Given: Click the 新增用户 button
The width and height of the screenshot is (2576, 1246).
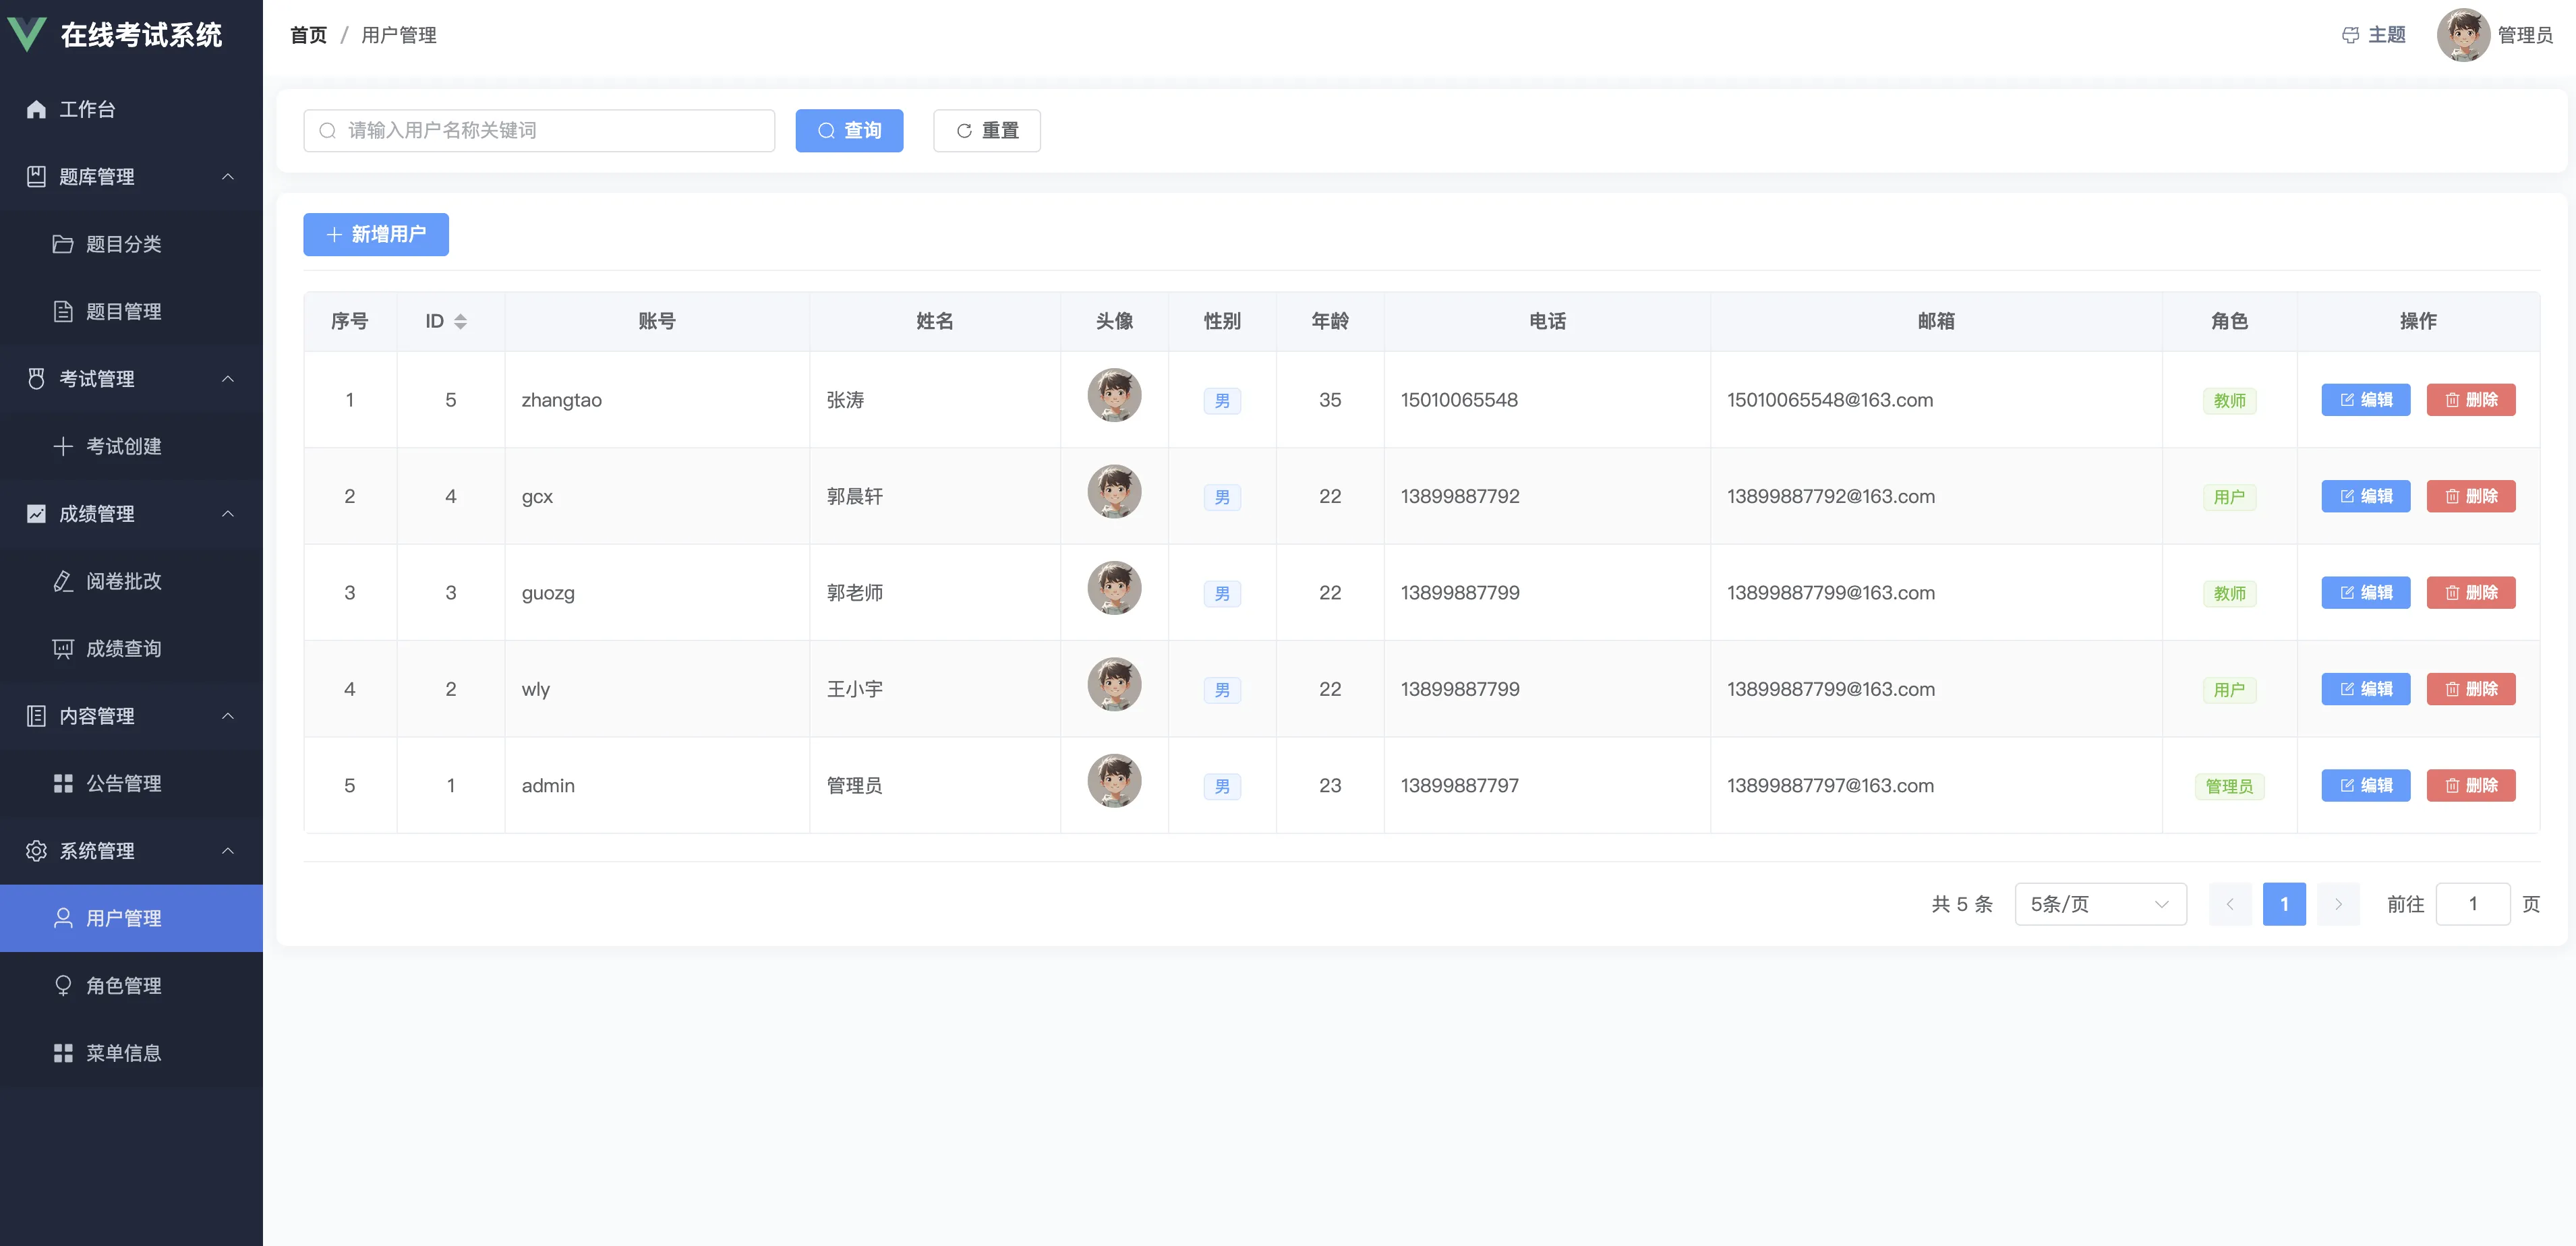Looking at the screenshot, I should click(376, 234).
